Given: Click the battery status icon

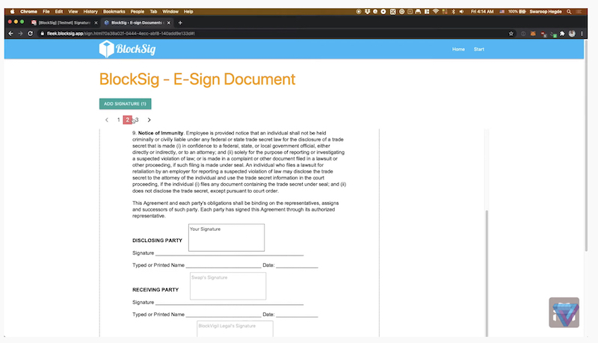Looking at the screenshot, I should 522,11.
